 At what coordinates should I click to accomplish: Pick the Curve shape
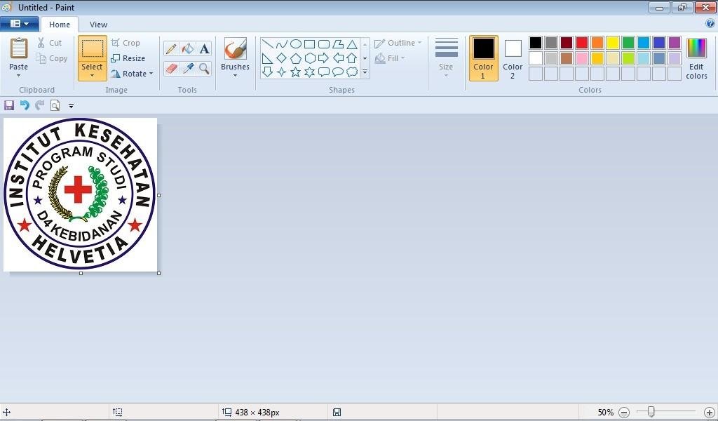(282, 44)
